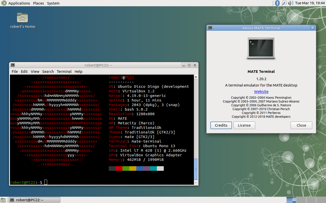The width and height of the screenshot is (326, 203).
Task: Click the Credits button
Action: (x=221, y=125)
